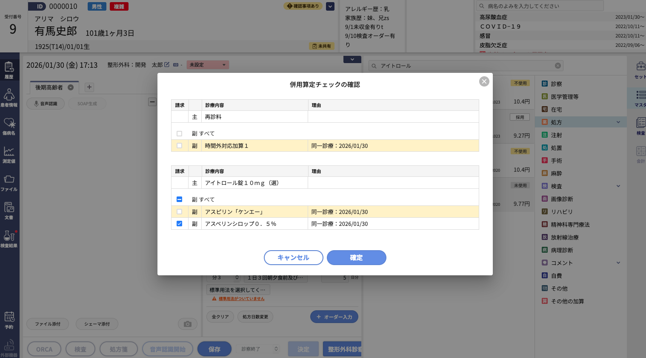646x358 pixels.
Task: Select the 医学管理等 category
Action: coord(581,97)
